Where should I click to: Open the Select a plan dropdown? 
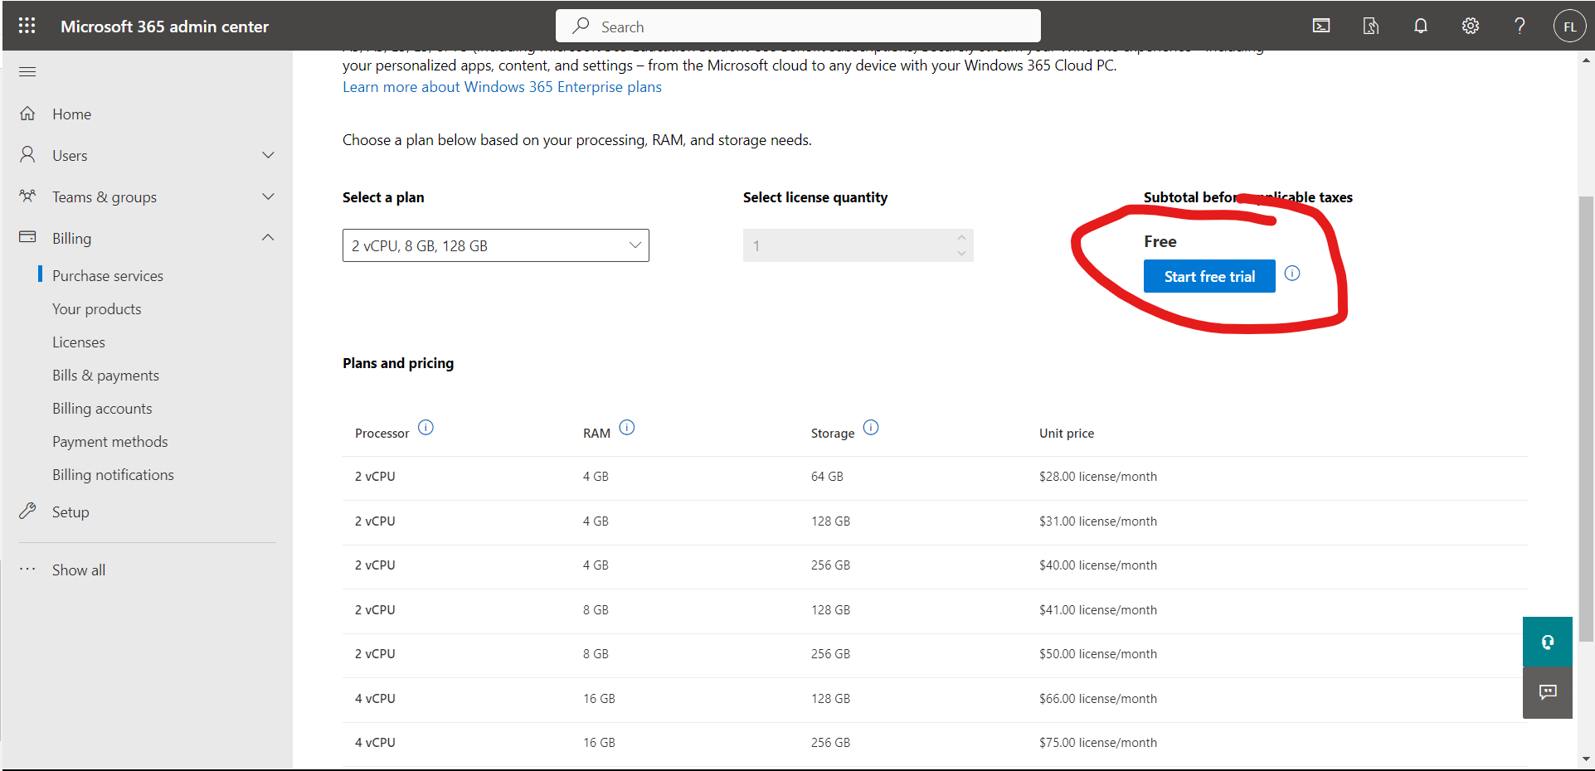point(495,245)
